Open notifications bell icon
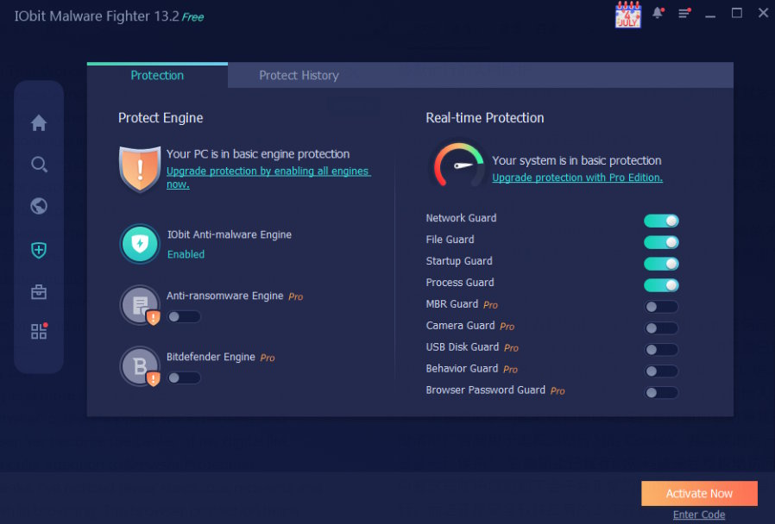Viewport: 775px width, 524px height. click(x=658, y=13)
